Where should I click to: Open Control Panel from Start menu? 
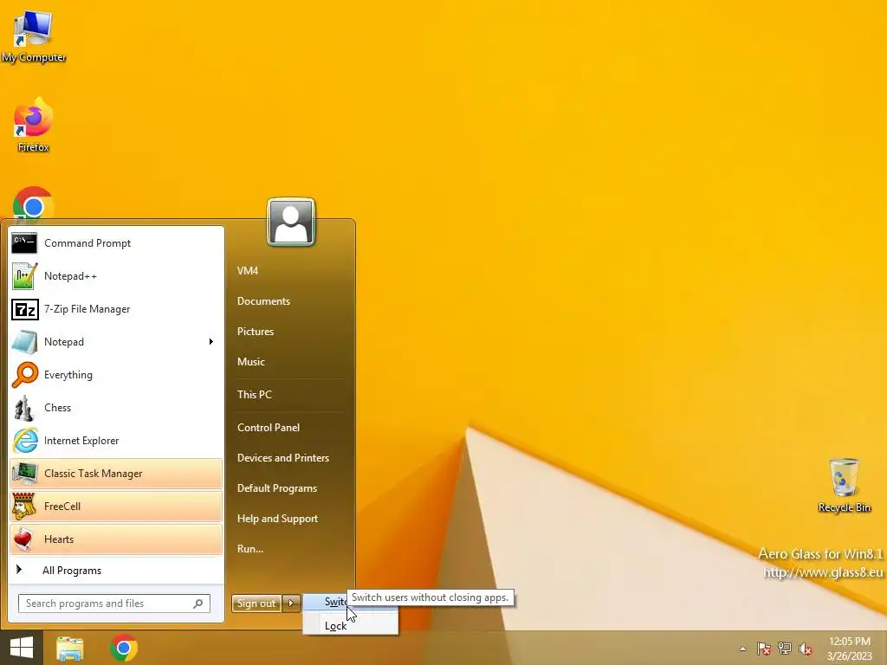269,428
